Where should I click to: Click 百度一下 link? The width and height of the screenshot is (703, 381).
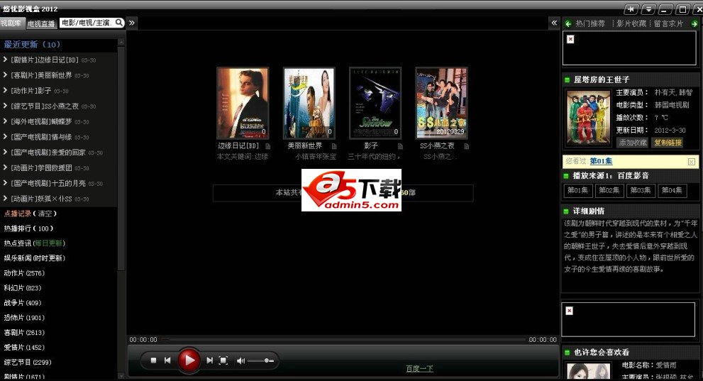click(x=420, y=368)
